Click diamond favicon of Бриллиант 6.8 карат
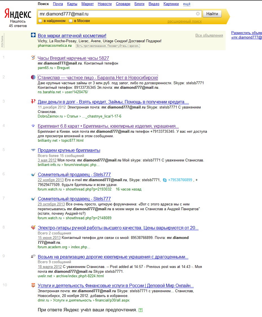This screenshot has height=317, width=262. click(33, 126)
